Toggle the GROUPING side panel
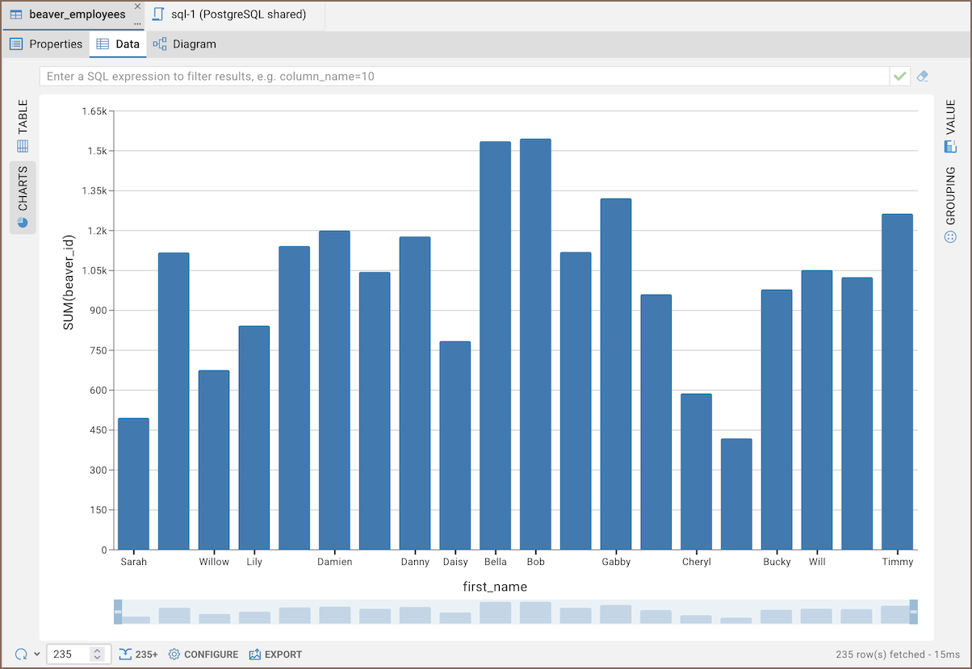 [950, 204]
